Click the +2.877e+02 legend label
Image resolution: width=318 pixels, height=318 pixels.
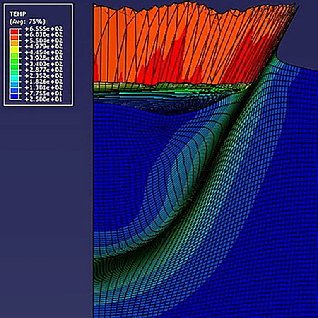[43, 70]
